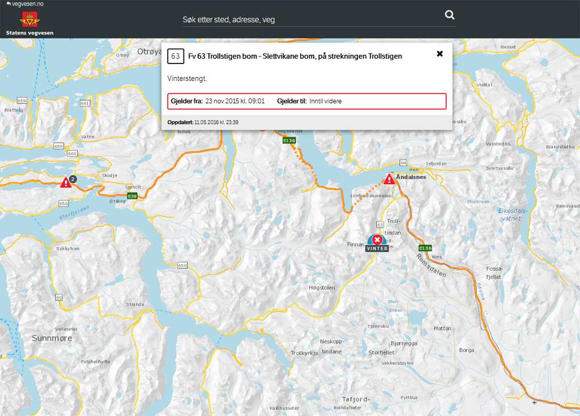
Task: Click the Sunnmøre region label
Action: point(52,338)
